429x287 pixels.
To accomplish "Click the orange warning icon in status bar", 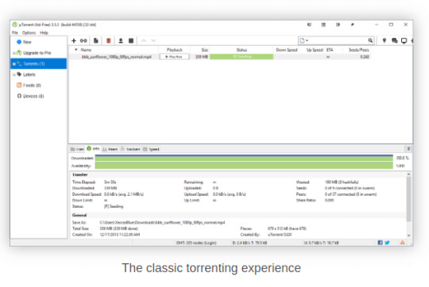I will (403, 243).
